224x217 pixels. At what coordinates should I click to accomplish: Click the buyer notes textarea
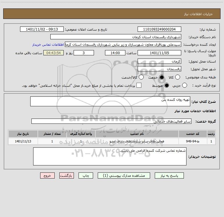(110, 156)
